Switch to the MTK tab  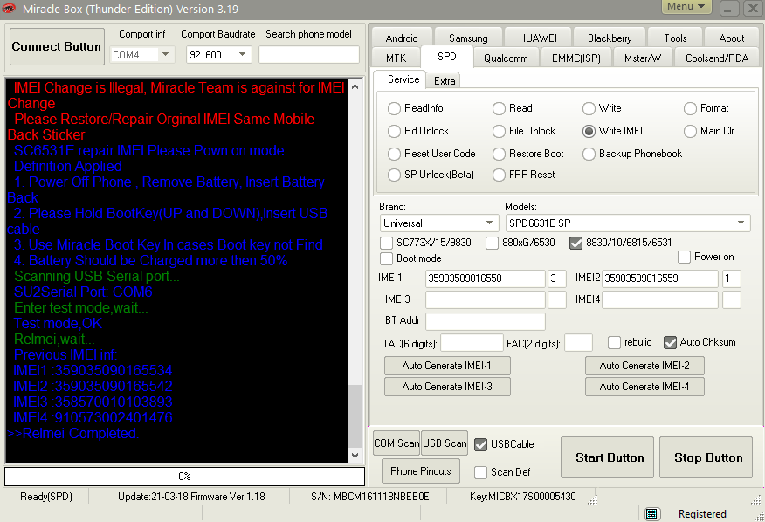[x=396, y=58]
